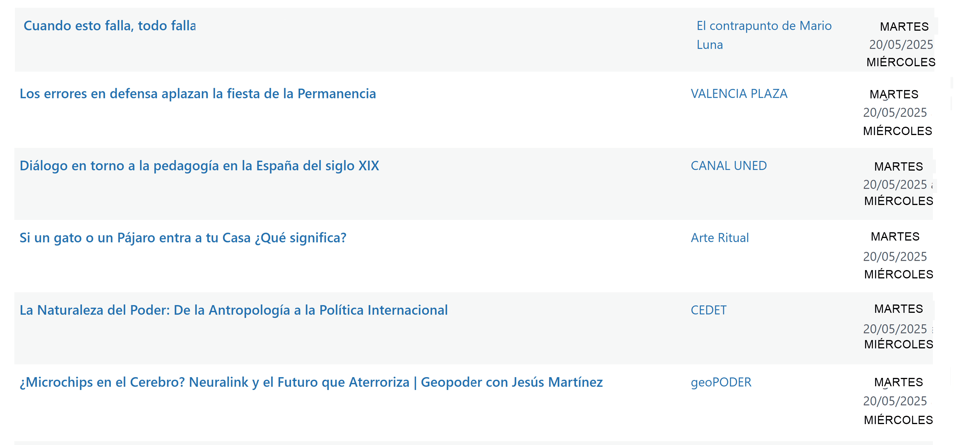959x445 pixels.
Task: Click the 20/05/2025 date in VALENCIA PLAZA row
Action: pos(895,112)
